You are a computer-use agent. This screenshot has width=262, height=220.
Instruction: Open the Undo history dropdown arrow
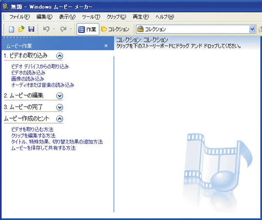tap(54, 29)
